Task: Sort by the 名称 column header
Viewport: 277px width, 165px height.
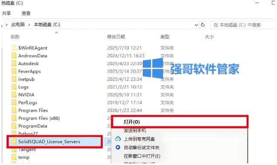Action: (15, 37)
